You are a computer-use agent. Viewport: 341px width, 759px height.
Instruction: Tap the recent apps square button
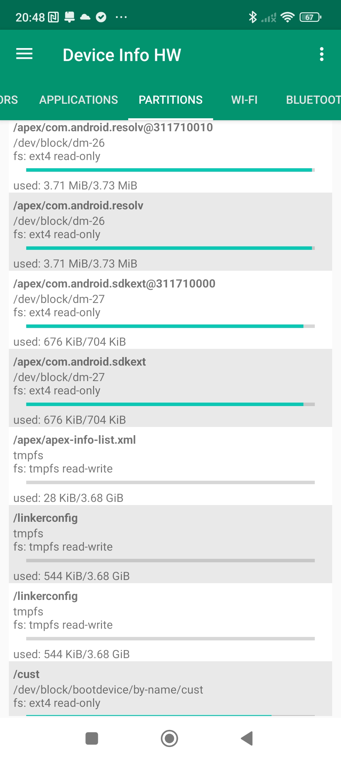click(x=92, y=738)
